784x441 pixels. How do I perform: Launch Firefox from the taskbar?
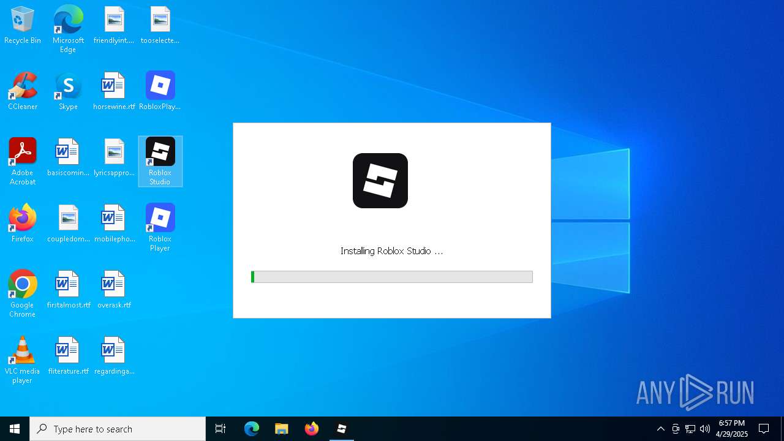(x=312, y=429)
